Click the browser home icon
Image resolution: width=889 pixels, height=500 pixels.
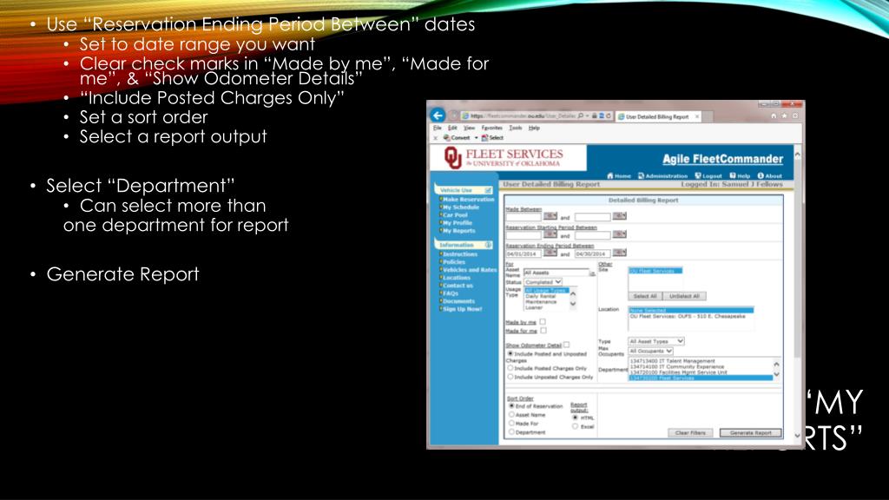tap(774, 115)
